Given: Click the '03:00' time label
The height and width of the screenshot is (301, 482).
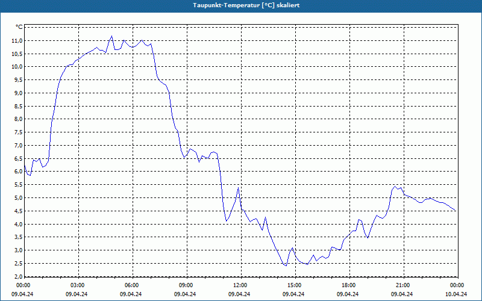Looking at the screenshot, I should [79, 285].
